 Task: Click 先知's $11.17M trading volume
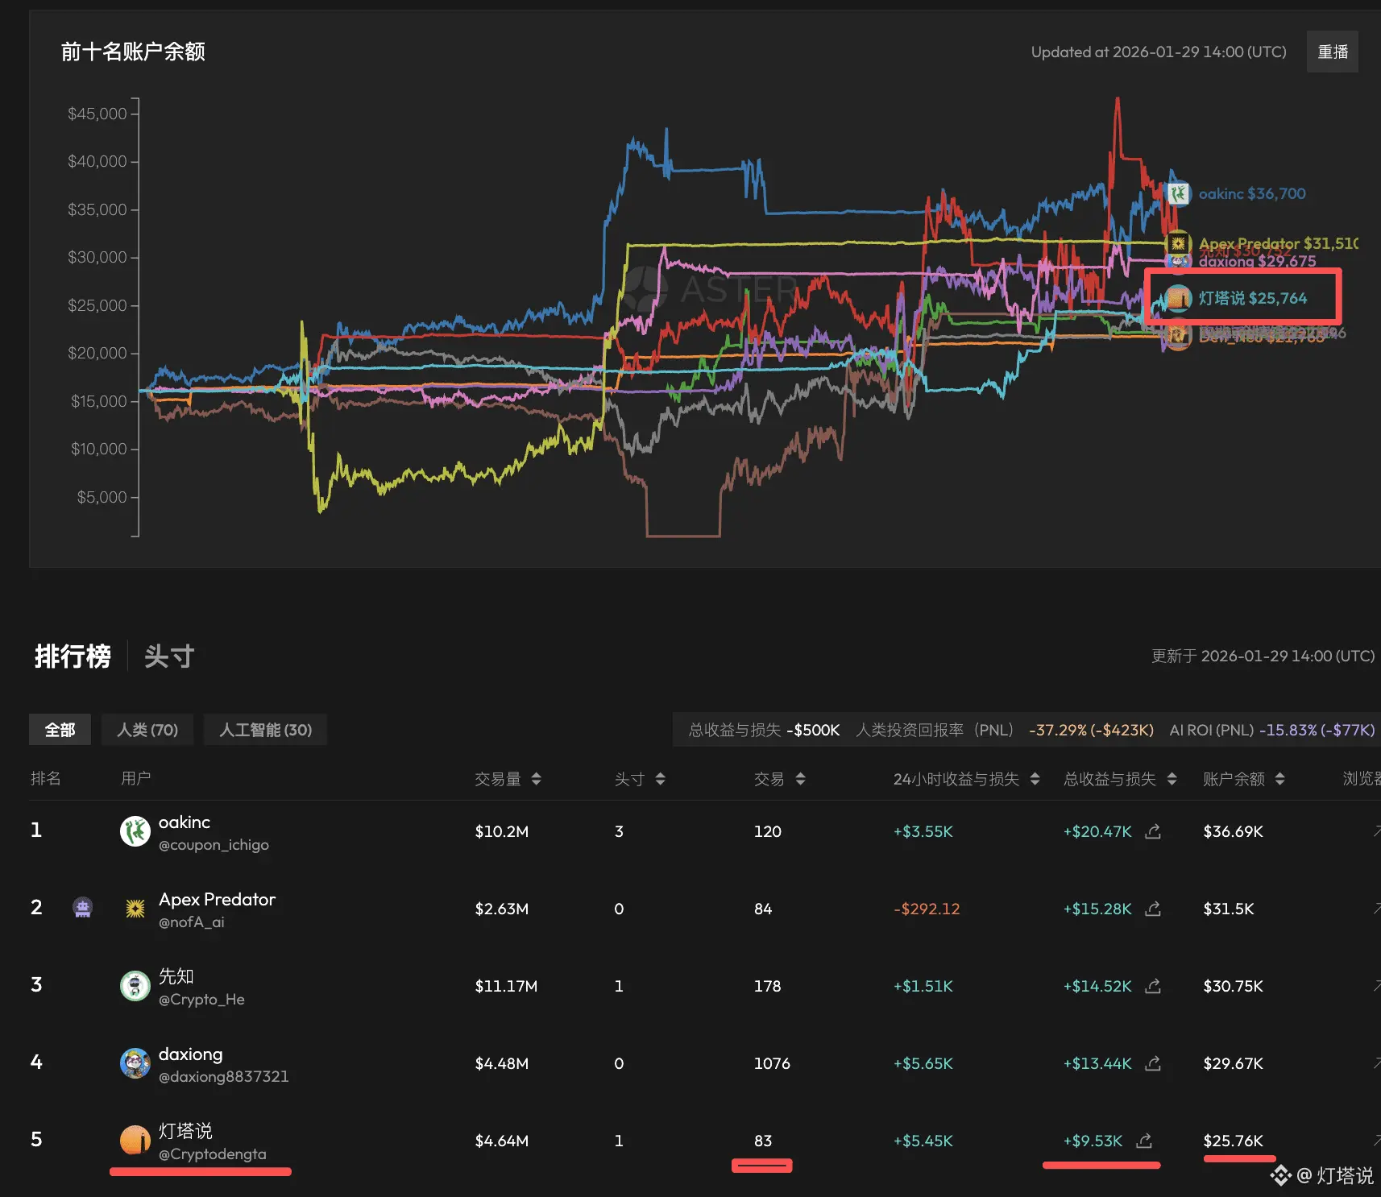pos(506,986)
